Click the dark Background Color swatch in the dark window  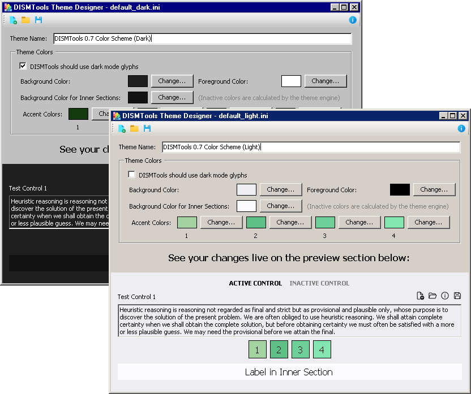click(x=138, y=81)
